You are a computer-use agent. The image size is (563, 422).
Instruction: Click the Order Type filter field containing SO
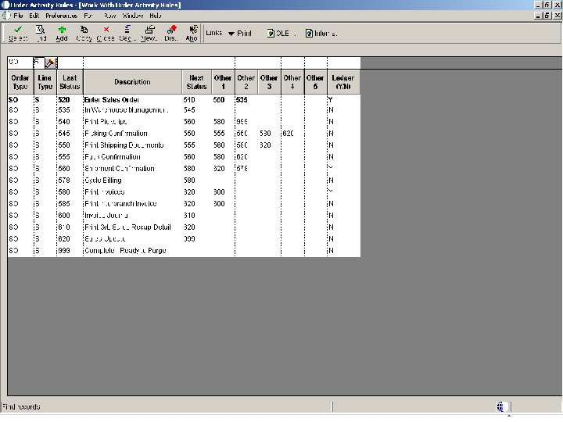click(x=20, y=63)
